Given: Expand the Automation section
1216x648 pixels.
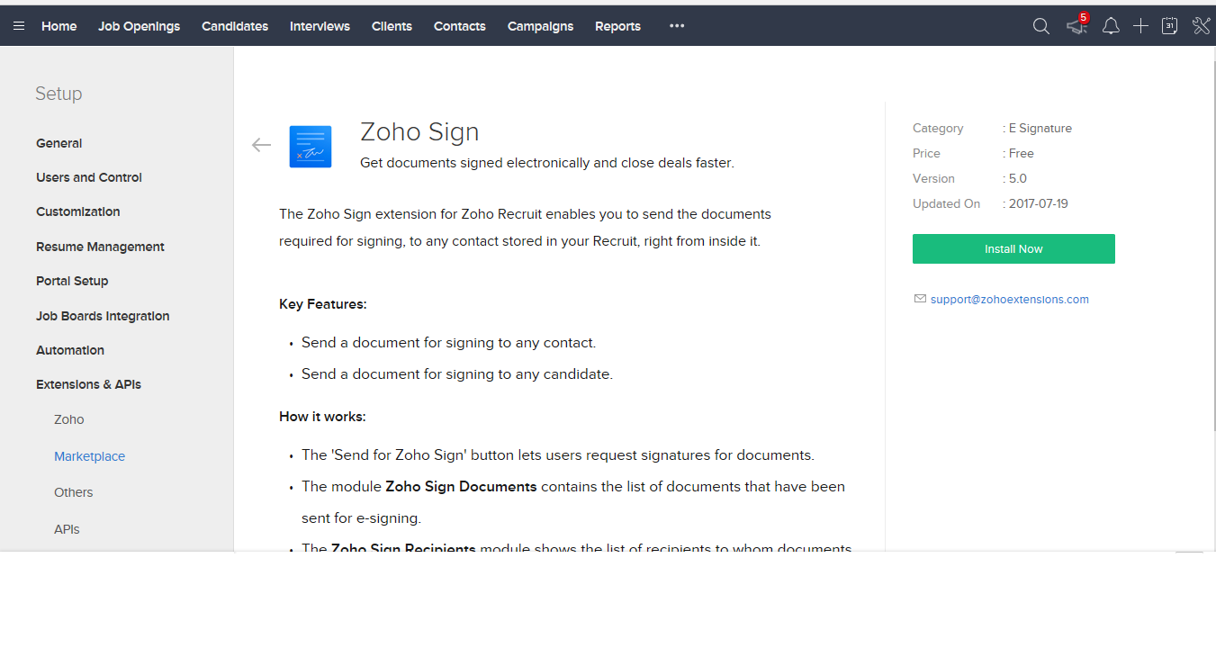Looking at the screenshot, I should 70,350.
